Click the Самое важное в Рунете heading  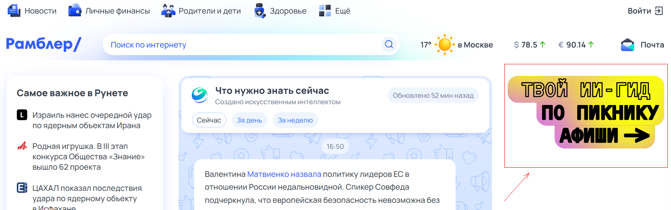tap(72, 93)
